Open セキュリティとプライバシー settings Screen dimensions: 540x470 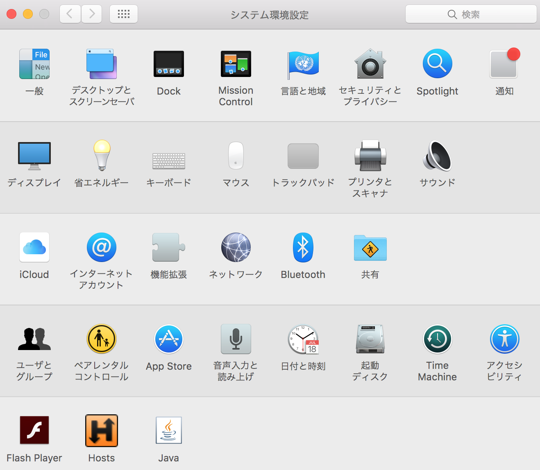tap(370, 64)
